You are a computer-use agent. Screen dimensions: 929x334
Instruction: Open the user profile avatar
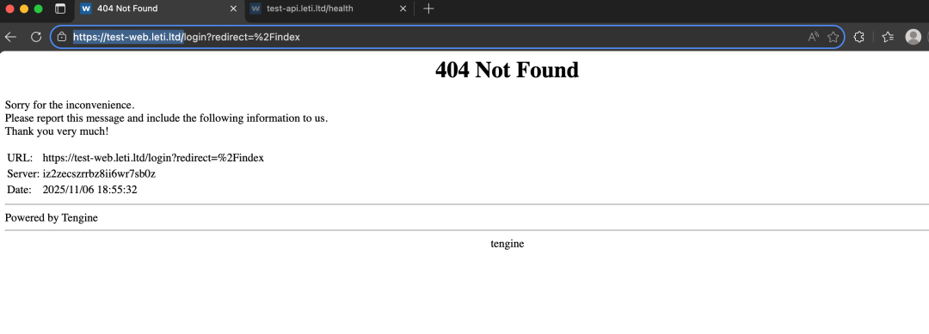(x=914, y=37)
